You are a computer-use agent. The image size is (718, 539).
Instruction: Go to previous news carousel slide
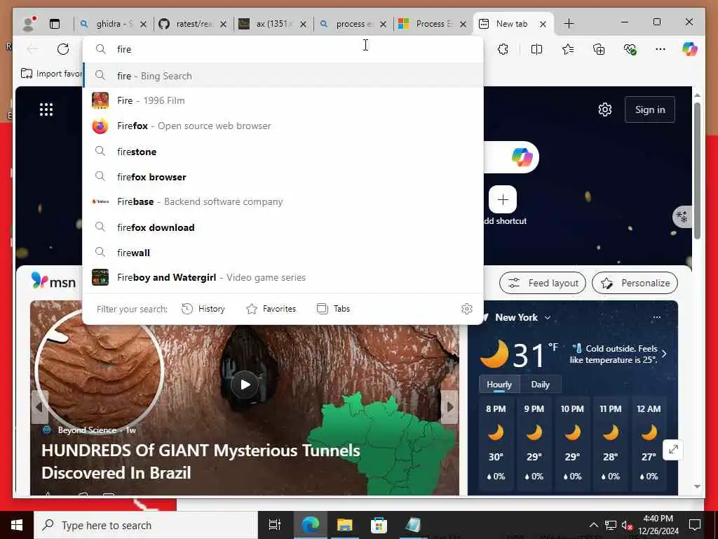(39, 406)
